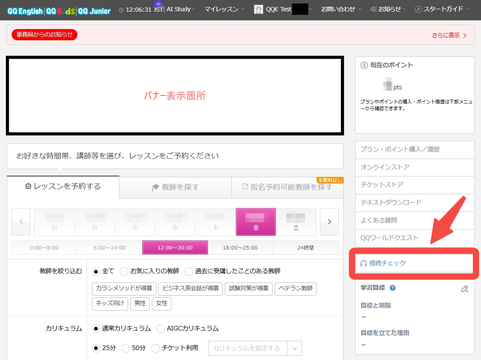Image resolution: width=481 pixels, height=360 pixels.
Task: Open the カリキュラムを指定する combo box
Action: tap(255, 348)
